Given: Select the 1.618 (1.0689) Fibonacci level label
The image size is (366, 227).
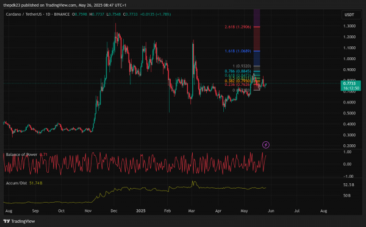Looking at the screenshot, I should tap(238, 51).
